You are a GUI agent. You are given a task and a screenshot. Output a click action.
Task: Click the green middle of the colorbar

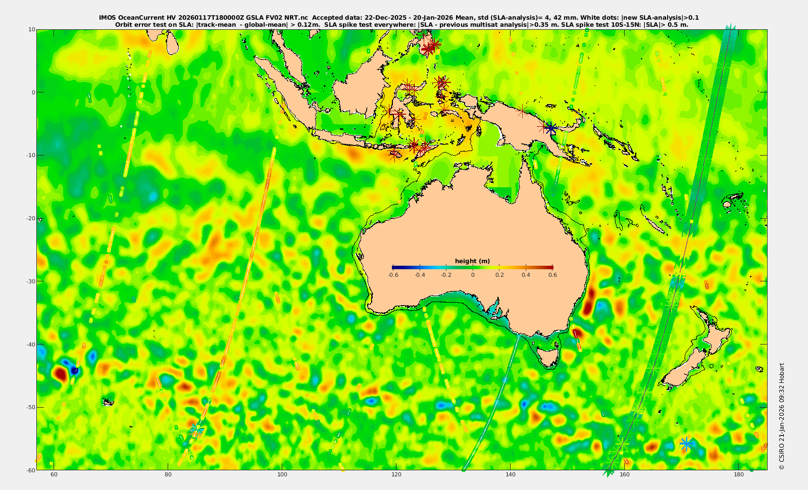473,268
